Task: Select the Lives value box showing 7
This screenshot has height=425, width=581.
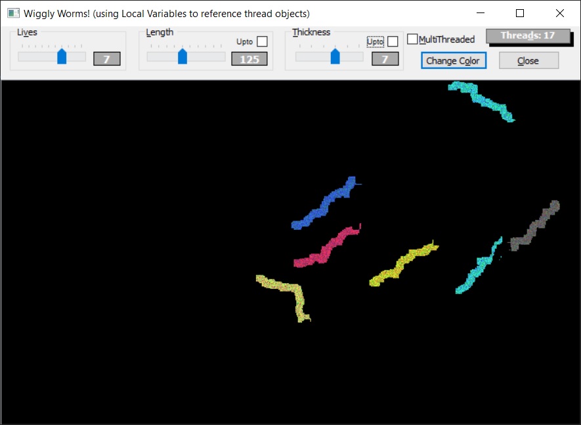Action: (106, 59)
